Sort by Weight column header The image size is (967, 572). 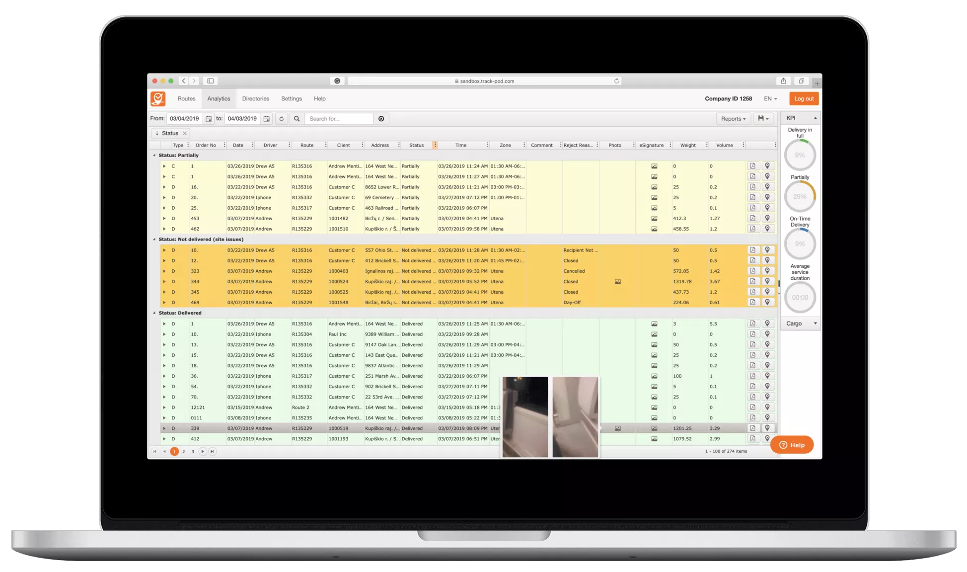[688, 145]
